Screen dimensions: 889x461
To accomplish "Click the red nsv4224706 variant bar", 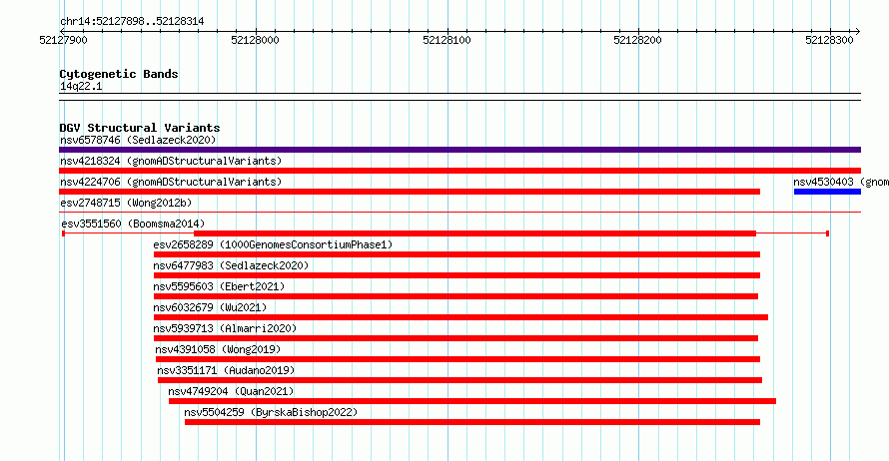I will click(x=410, y=192).
